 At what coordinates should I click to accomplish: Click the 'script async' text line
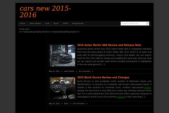24,29
